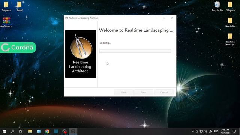Image resolution: width=240 pixels, height=135 pixels.
Task: Open Task View on taskbar
Action: pos(21,132)
